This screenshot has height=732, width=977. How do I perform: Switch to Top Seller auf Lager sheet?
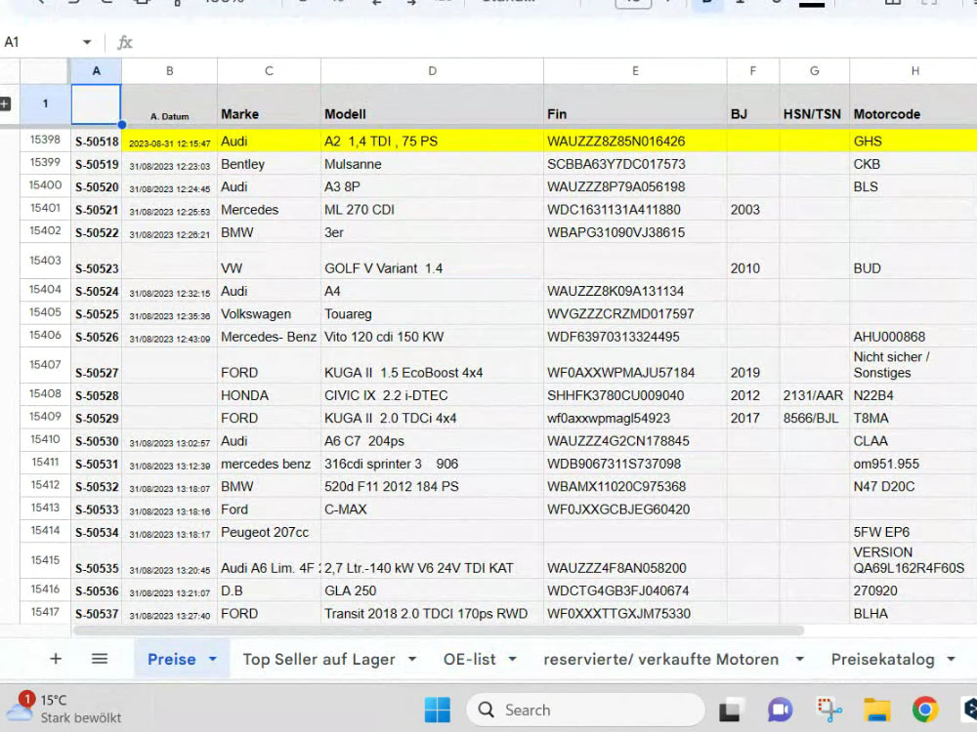[x=319, y=659]
